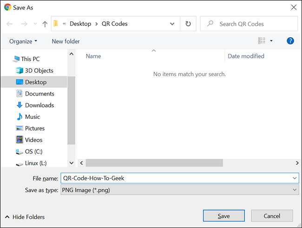Open the Downloads folder in sidebar
302x228 pixels.
click(x=39, y=105)
